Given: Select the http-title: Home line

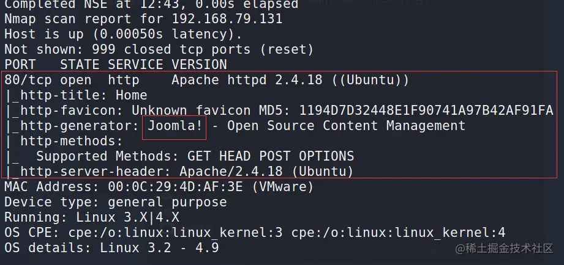Looking at the screenshot, I should click(x=76, y=95).
